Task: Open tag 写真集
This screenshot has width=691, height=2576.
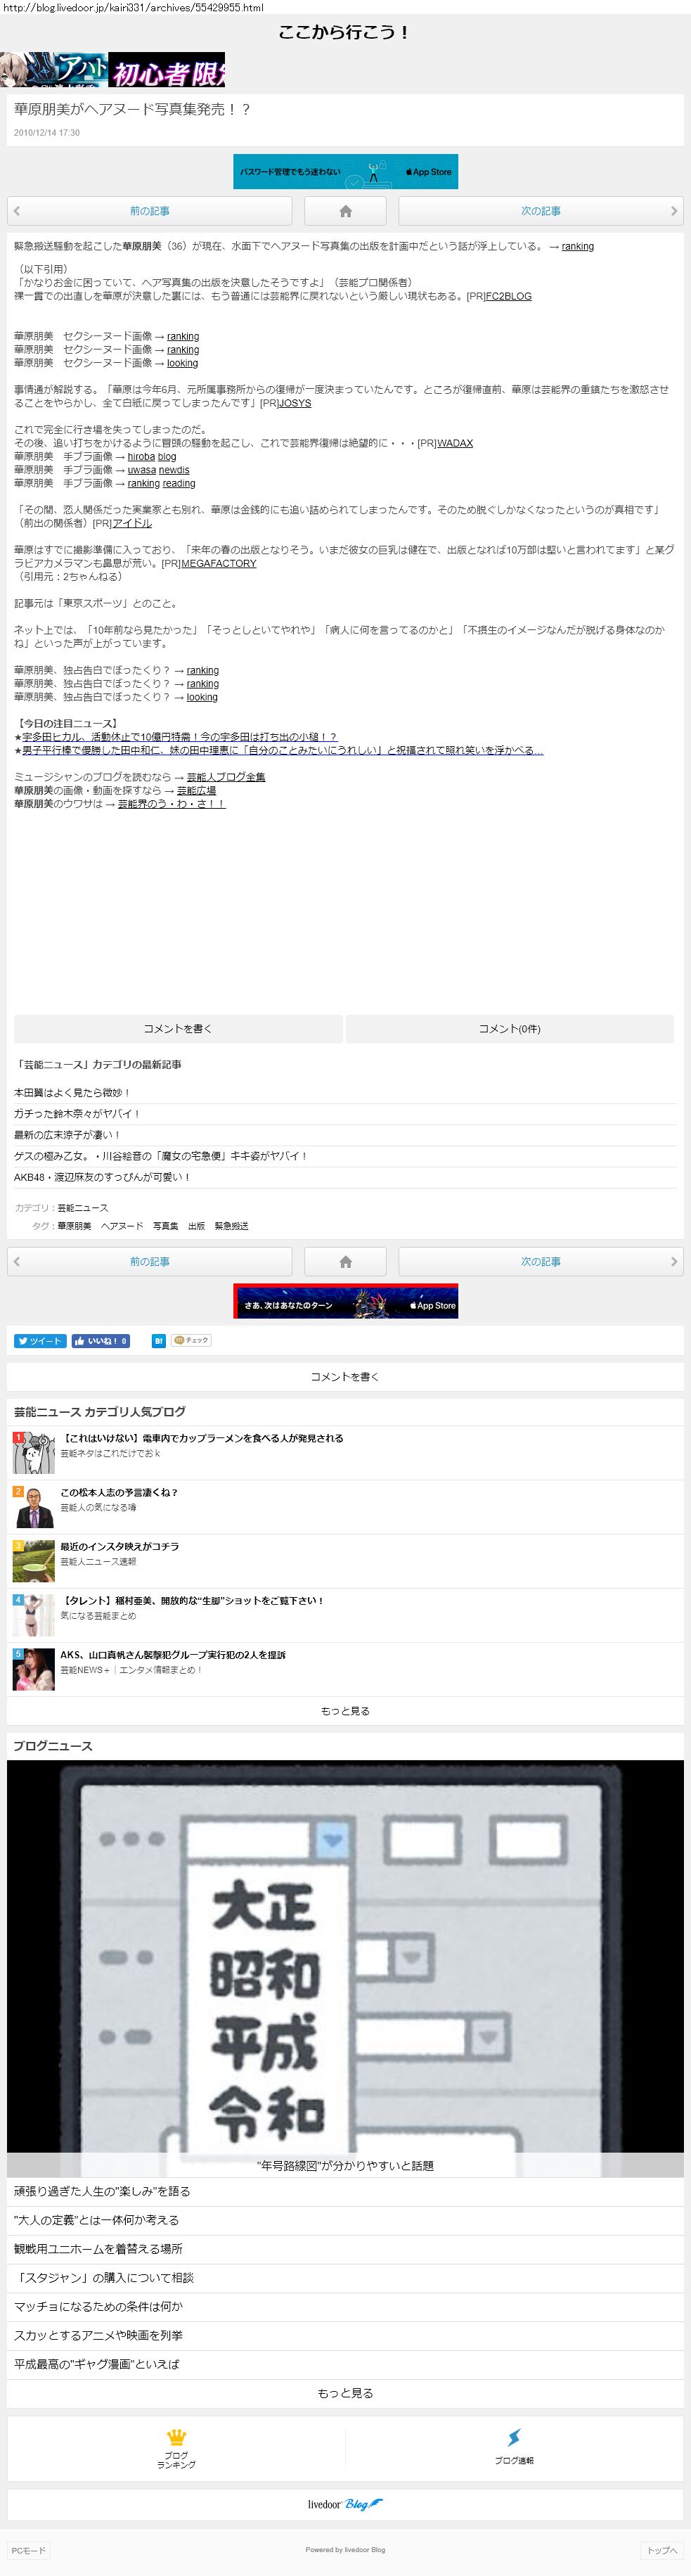Action: (165, 1226)
